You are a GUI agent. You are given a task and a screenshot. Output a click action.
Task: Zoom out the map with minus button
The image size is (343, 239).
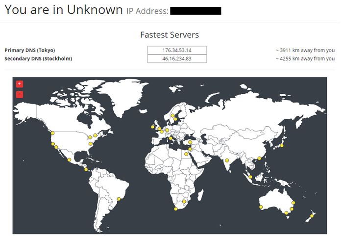pos(20,94)
